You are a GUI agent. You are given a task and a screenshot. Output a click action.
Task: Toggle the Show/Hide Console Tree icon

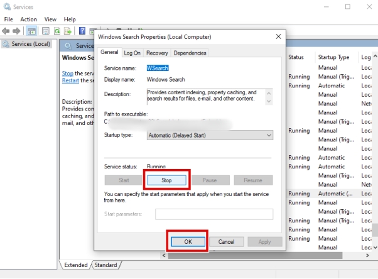31,31
